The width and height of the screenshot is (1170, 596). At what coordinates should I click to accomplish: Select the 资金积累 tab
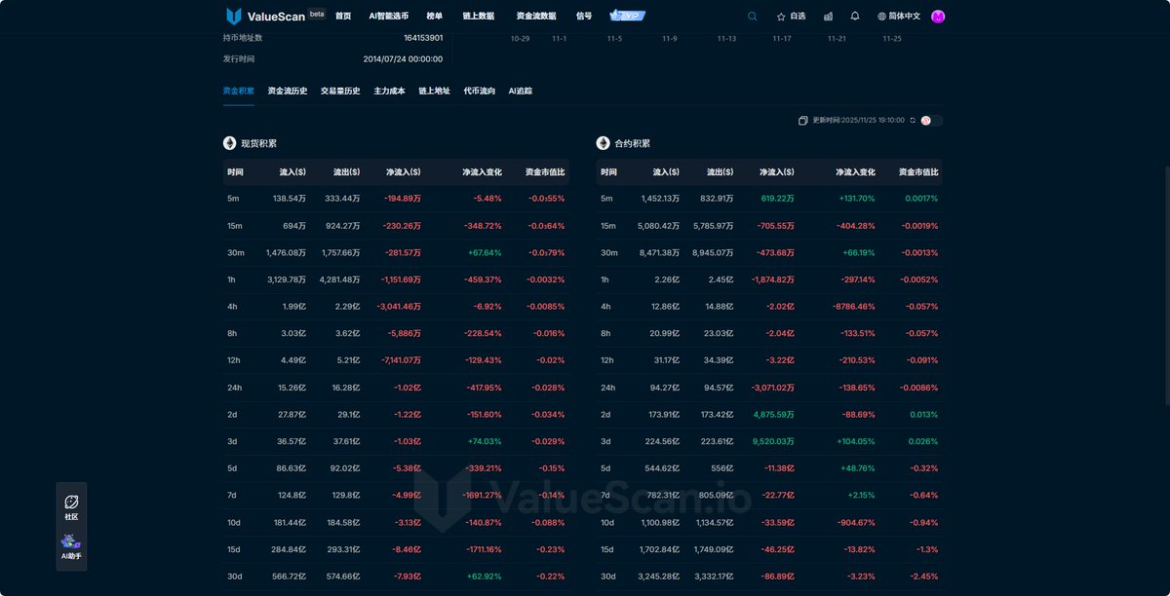point(239,91)
